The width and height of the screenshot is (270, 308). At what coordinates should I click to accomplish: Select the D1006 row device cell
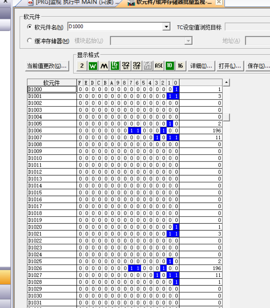pyautogui.click(x=52, y=131)
